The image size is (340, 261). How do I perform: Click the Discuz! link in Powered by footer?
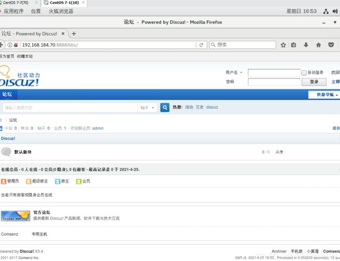27,251
